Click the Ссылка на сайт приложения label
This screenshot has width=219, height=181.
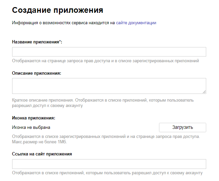42,154
